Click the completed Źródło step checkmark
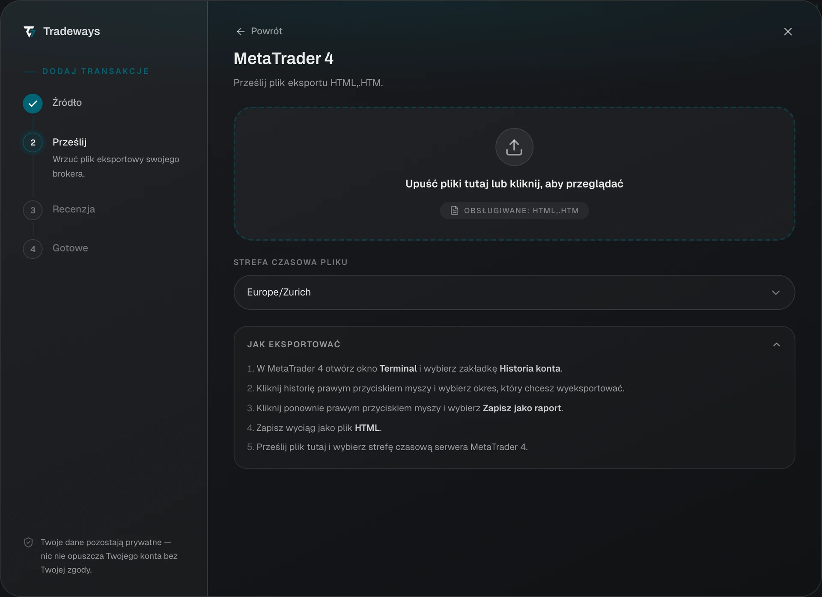This screenshot has width=822, height=597. pos(33,103)
